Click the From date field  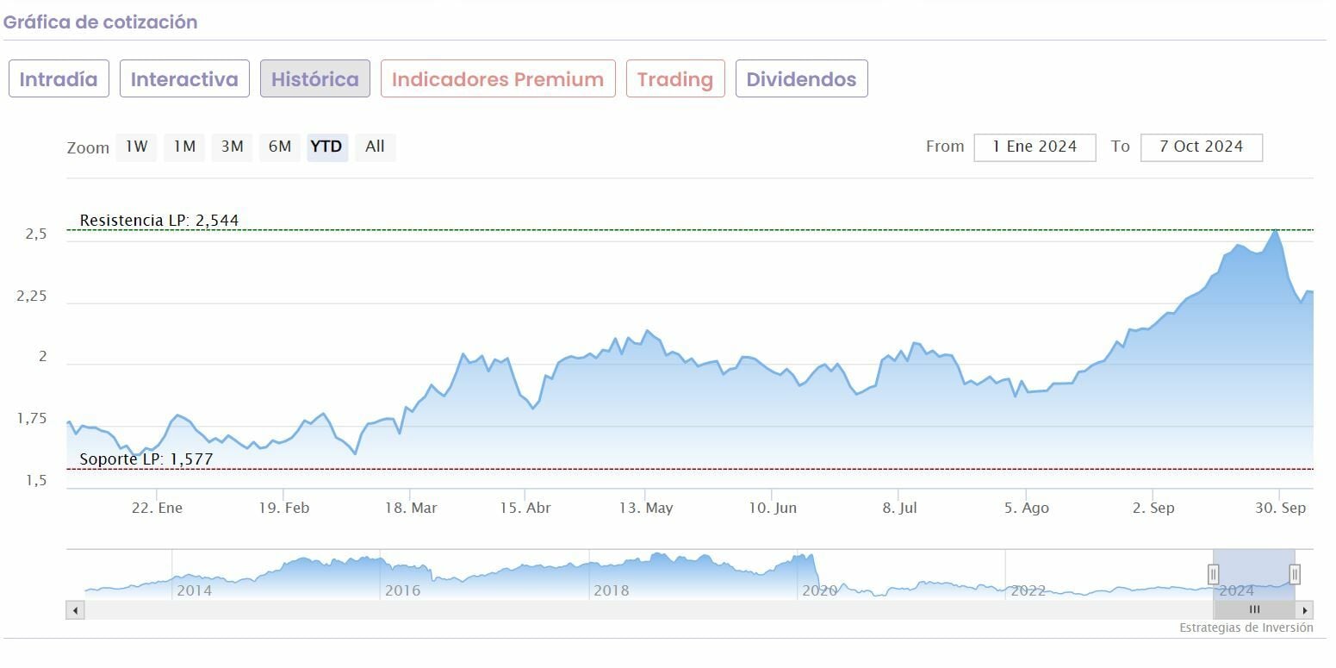1035,147
